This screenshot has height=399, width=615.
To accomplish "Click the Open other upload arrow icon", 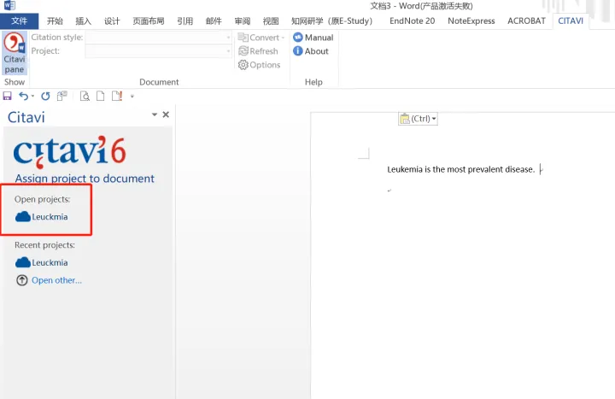I will pos(22,280).
